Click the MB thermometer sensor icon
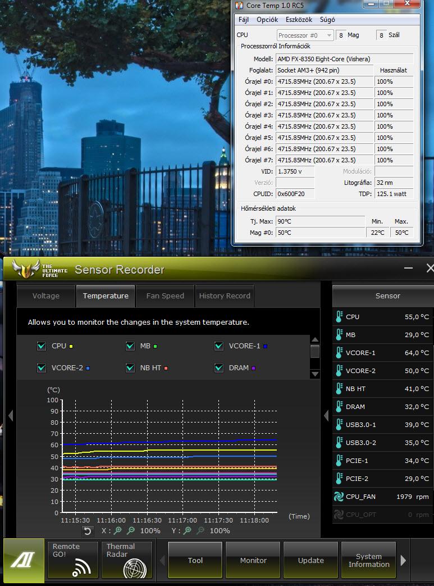 point(339,334)
